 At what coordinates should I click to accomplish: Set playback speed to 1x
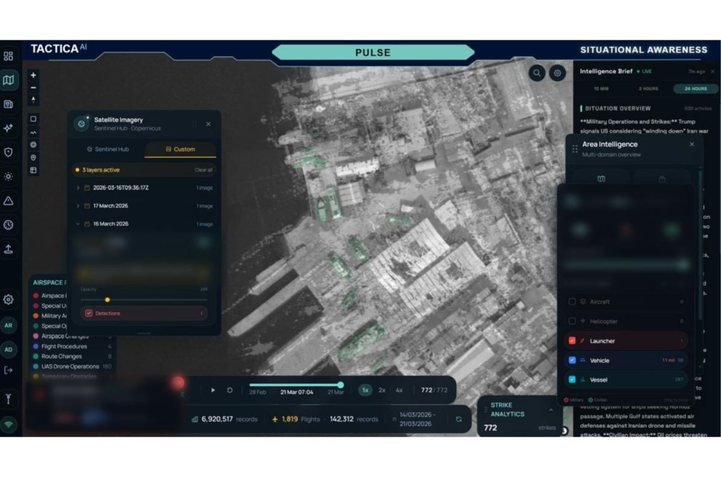tap(365, 390)
